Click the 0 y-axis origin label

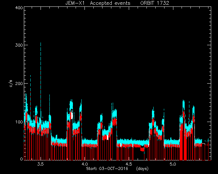point(21,159)
